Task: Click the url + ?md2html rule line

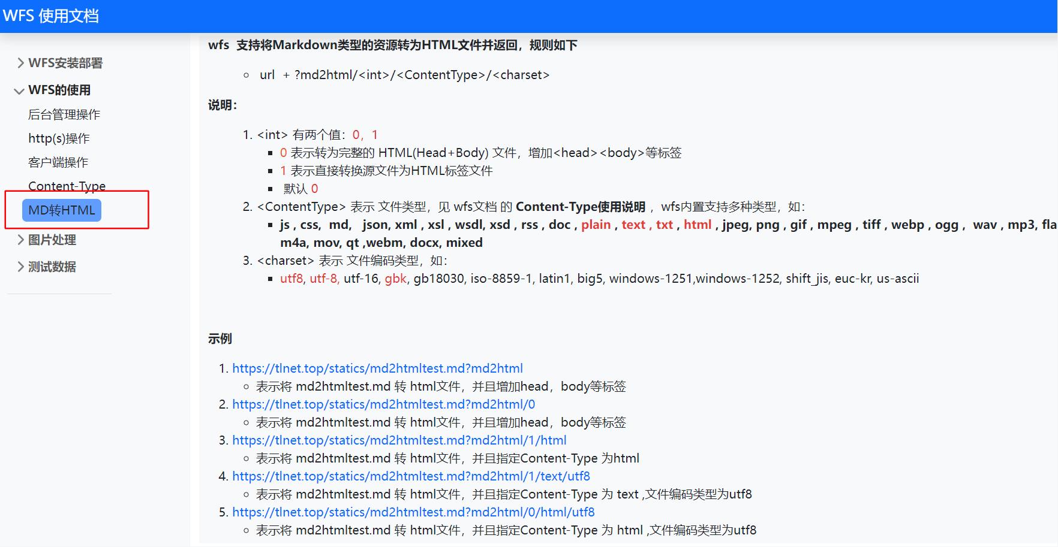Action: point(404,75)
